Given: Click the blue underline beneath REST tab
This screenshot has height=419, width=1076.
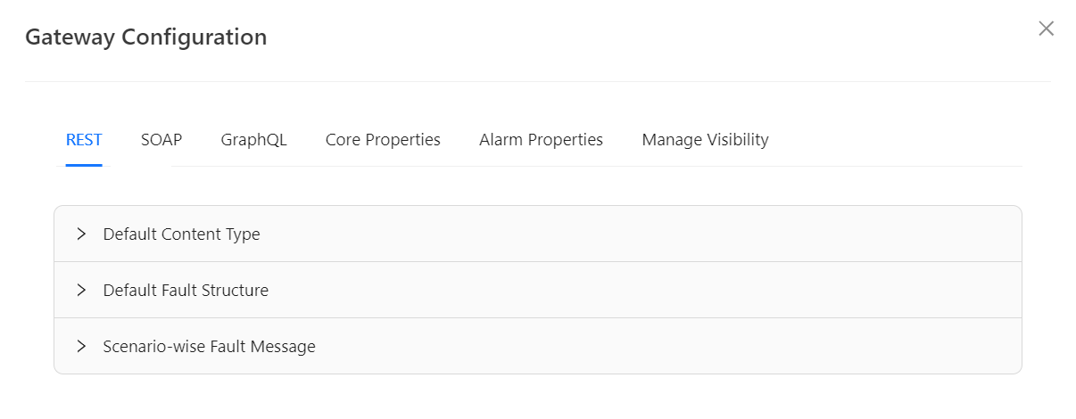Looking at the screenshot, I should [x=84, y=165].
